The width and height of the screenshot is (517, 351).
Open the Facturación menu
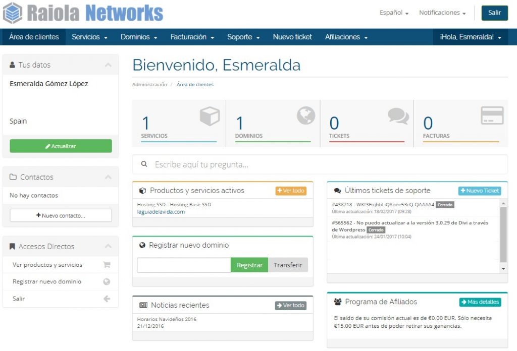(x=192, y=37)
